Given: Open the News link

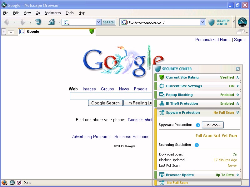Looking at the screenshot, I should click(124, 89).
